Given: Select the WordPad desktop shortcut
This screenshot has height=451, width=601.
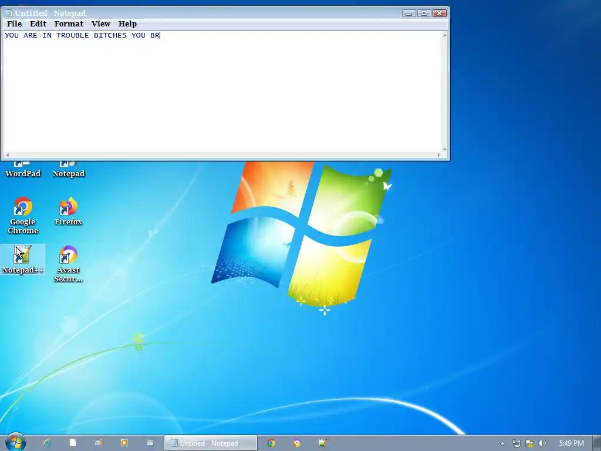Looking at the screenshot, I should click(23, 170).
